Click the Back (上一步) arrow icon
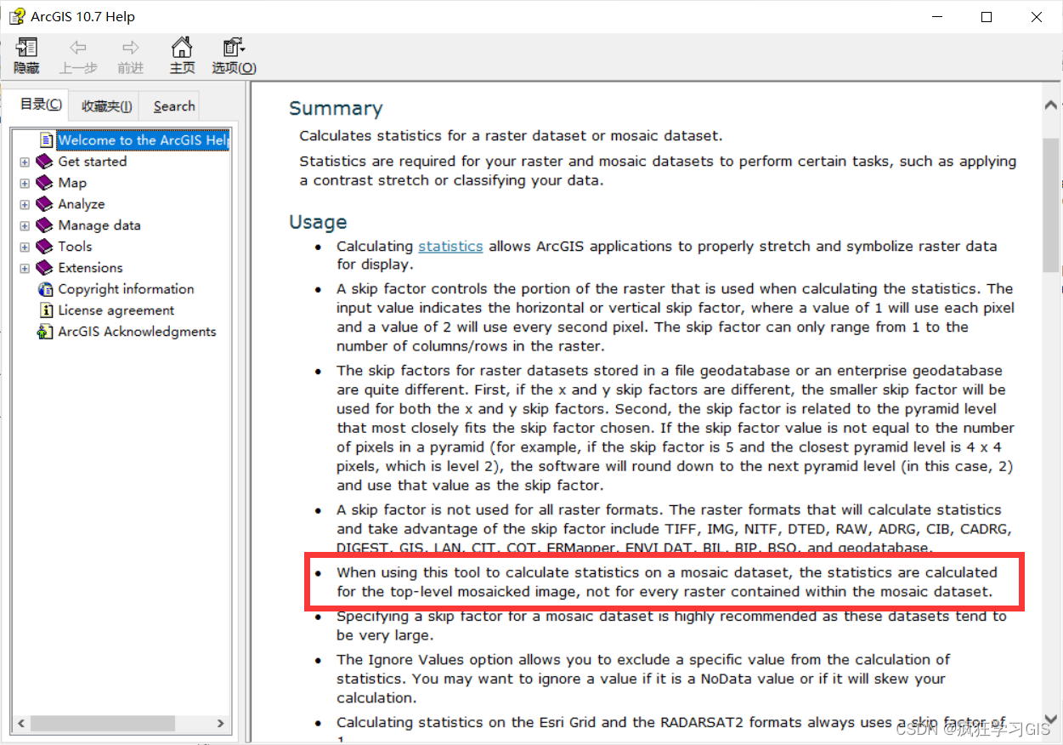Image resolution: width=1063 pixels, height=745 pixels. point(78,48)
